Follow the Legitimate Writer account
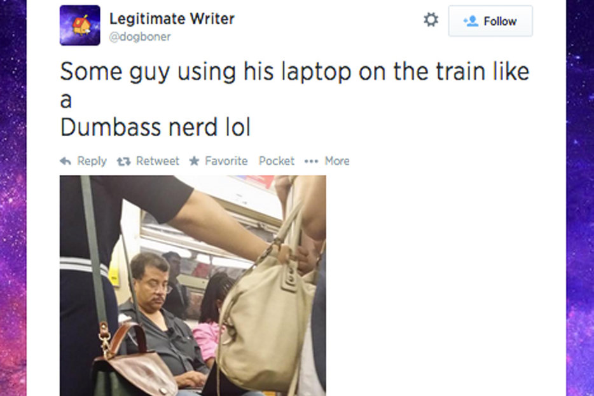 click(490, 21)
